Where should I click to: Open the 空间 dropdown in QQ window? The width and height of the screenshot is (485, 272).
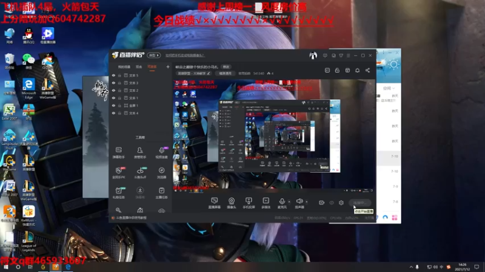pyautogui.click(x=389, y=88)
